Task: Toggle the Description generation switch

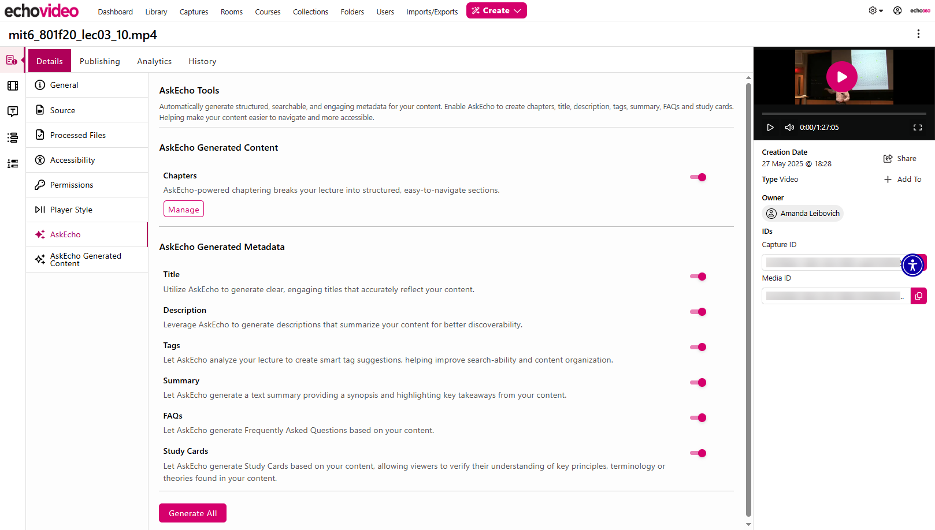Action: [698, 312]
